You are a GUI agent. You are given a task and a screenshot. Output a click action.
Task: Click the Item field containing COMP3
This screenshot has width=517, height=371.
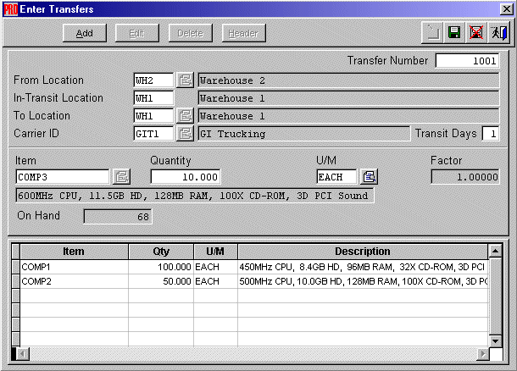click(x=63, y=176)
